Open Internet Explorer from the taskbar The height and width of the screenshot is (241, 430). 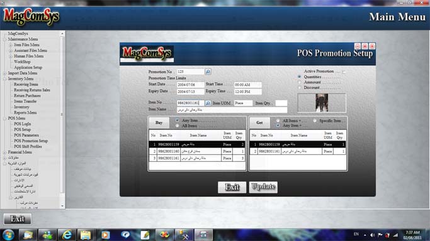(67, 235)
